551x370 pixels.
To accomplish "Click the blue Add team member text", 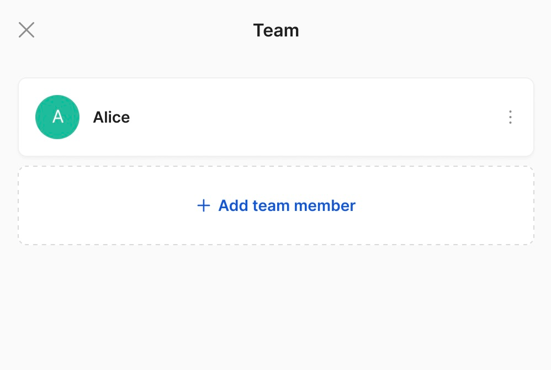I will click(x=287, y=205).
